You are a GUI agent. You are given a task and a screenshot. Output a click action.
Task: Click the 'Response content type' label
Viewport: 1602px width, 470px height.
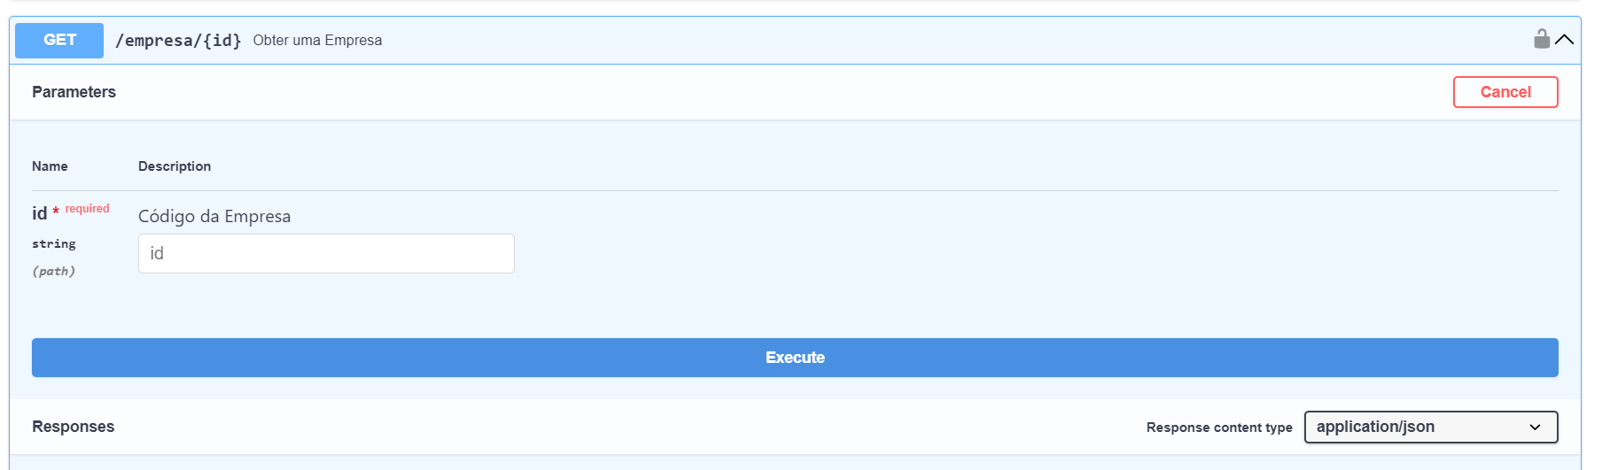tap(1218, 428)
